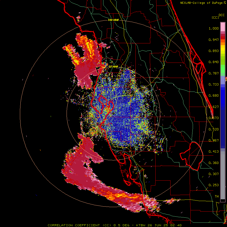227x227 pixels.
Task: Click the 0.573 legend value
Action: point(214,118)
